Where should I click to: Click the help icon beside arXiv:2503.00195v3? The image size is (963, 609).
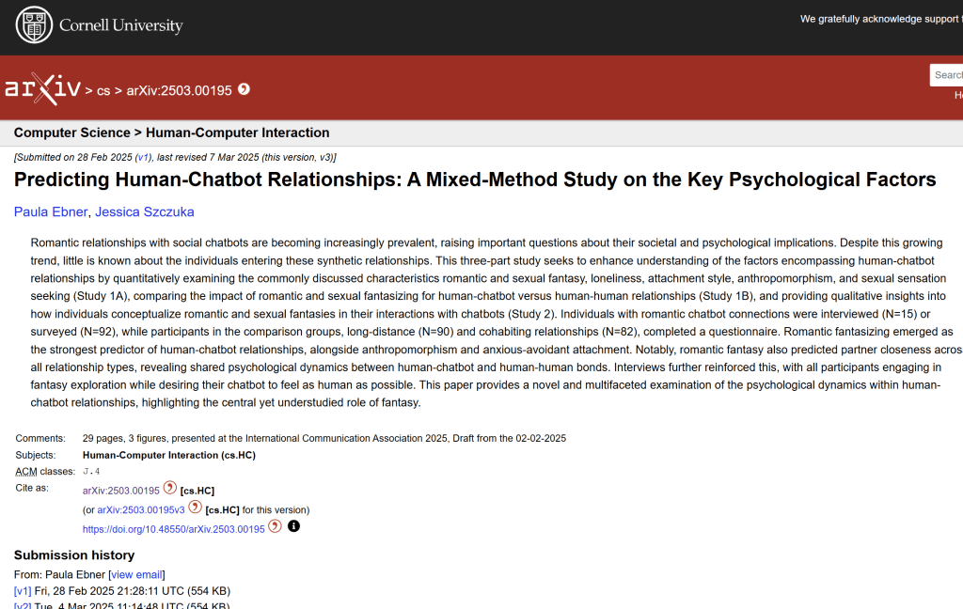coord(194,507)
